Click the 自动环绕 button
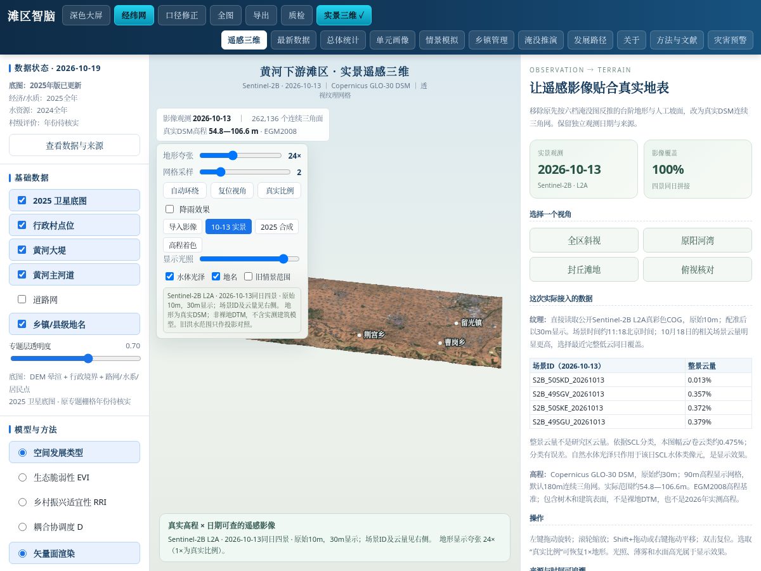The height and width of the screenshot is (571, 761). click(x=185, y=190)
